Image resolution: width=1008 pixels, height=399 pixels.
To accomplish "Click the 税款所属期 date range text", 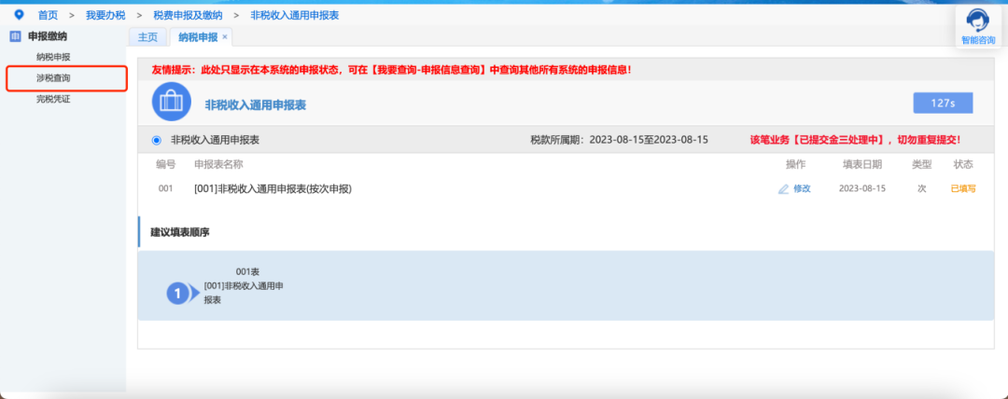I will pyautogui.click(x=619, y=140).
